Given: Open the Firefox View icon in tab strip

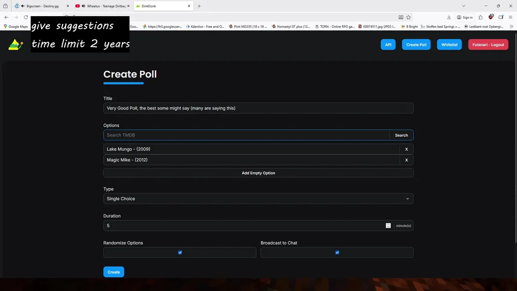Looking at the screenshot, I should [x=6, y=6].
